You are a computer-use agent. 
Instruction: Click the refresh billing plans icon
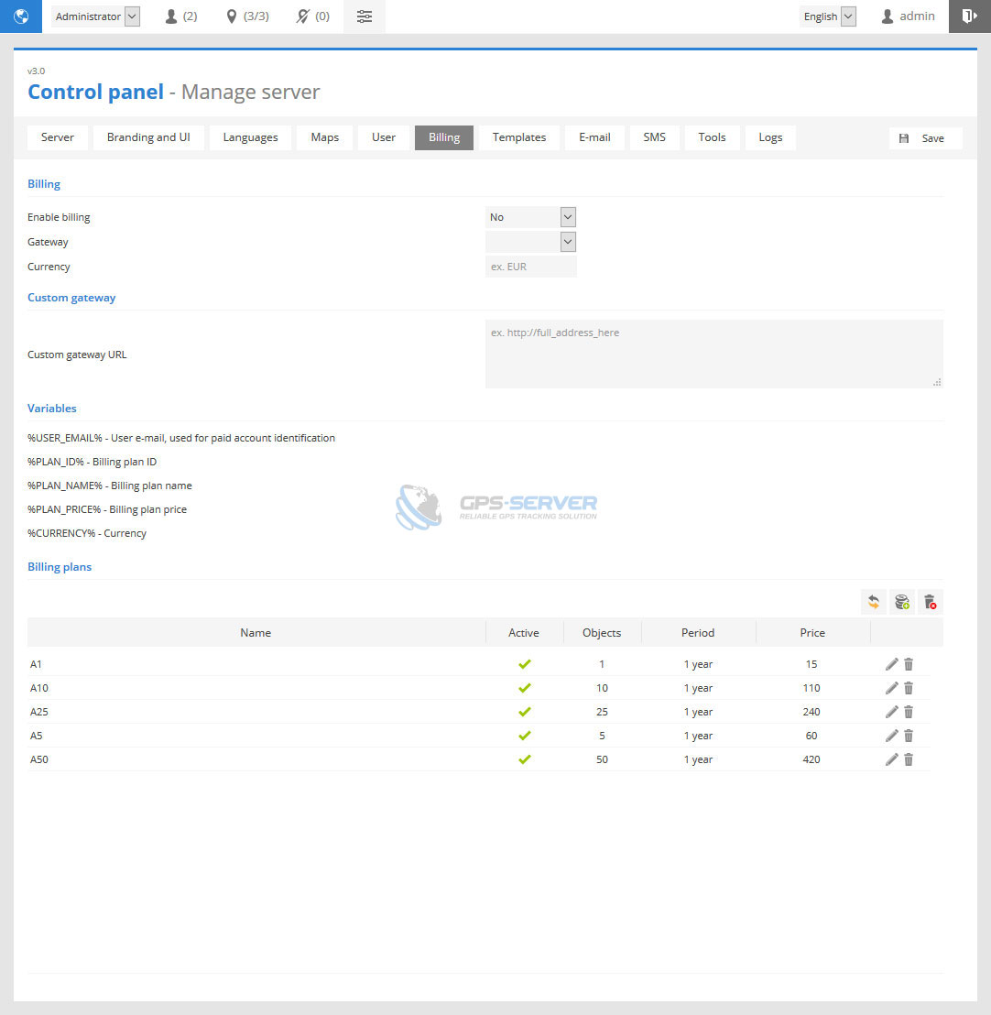[x=874, y=602]
